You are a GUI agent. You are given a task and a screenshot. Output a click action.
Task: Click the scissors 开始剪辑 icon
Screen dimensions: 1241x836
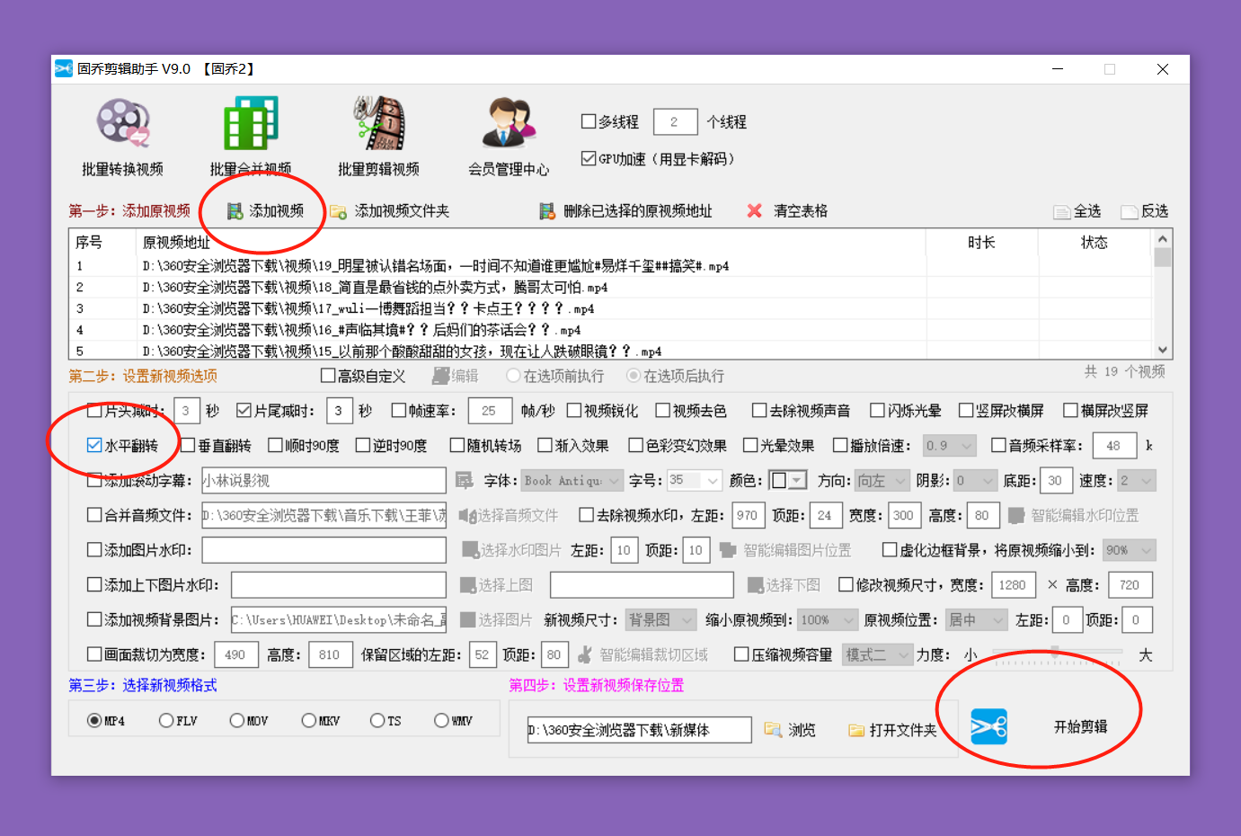(988, 727)
